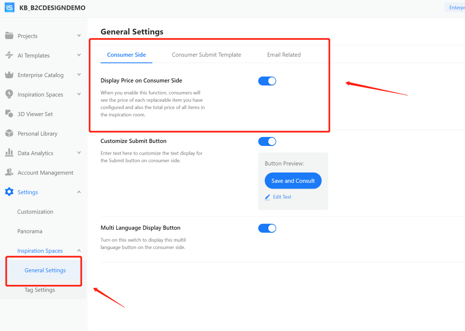This screenshot has height=331, width=465.
Task: Expand the Projects menu chevron
Action: pyautogui.click(x=79, y=35)
